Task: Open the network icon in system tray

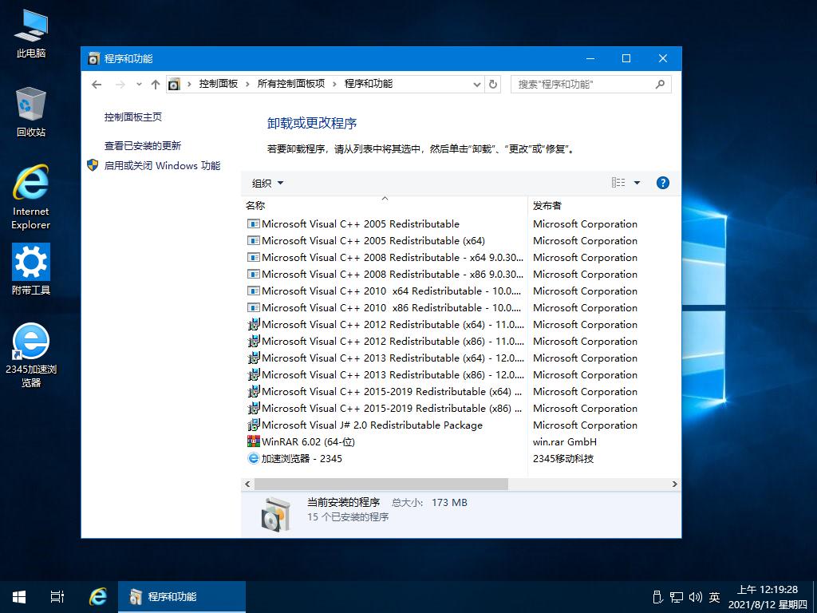Action: click(677, 597)
